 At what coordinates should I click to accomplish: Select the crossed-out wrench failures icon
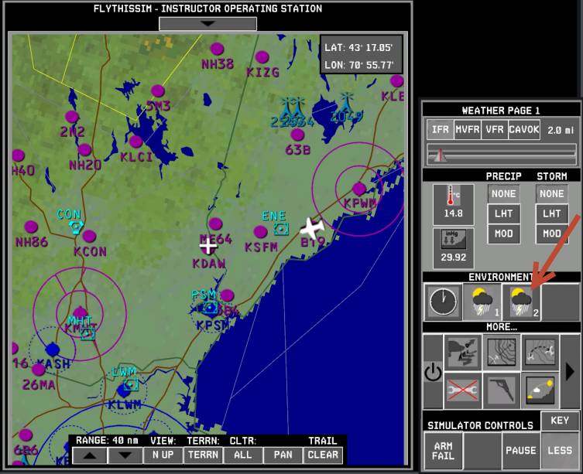pos(463,390)
